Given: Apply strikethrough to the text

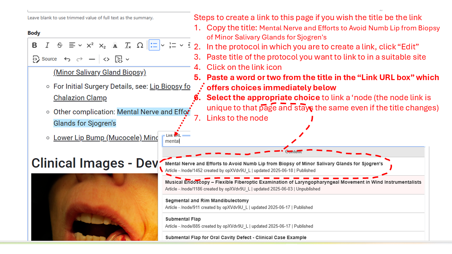Looking at the screenshot, I should [60, 45].
